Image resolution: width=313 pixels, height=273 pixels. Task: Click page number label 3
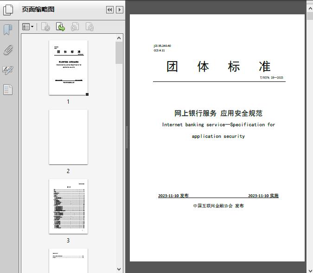coord(68,241)
